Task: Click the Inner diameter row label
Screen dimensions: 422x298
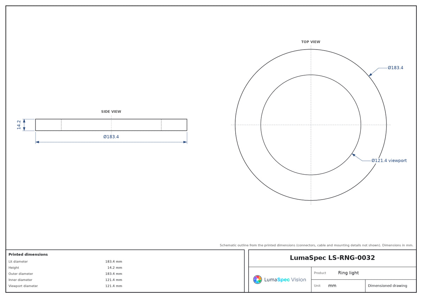Action: pyautogui.click(x=20, y=280)
